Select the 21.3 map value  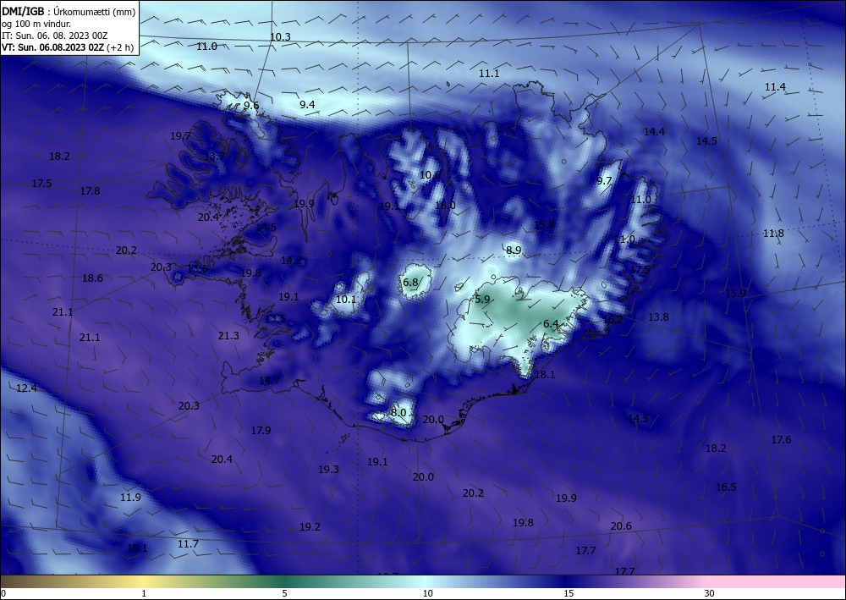tap(228, 336)
